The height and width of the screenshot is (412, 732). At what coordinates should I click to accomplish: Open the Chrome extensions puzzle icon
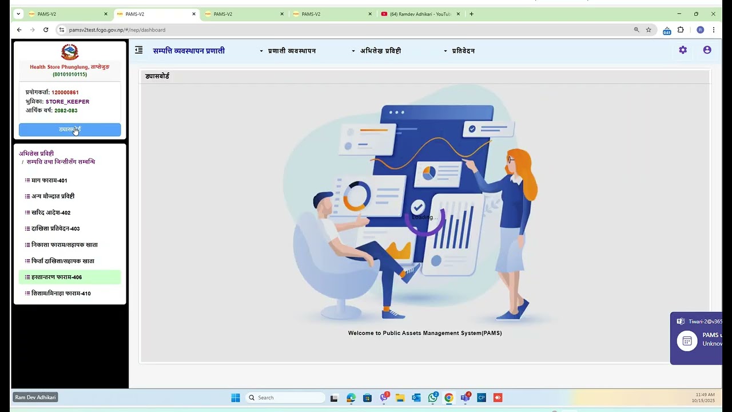(681, 30)
